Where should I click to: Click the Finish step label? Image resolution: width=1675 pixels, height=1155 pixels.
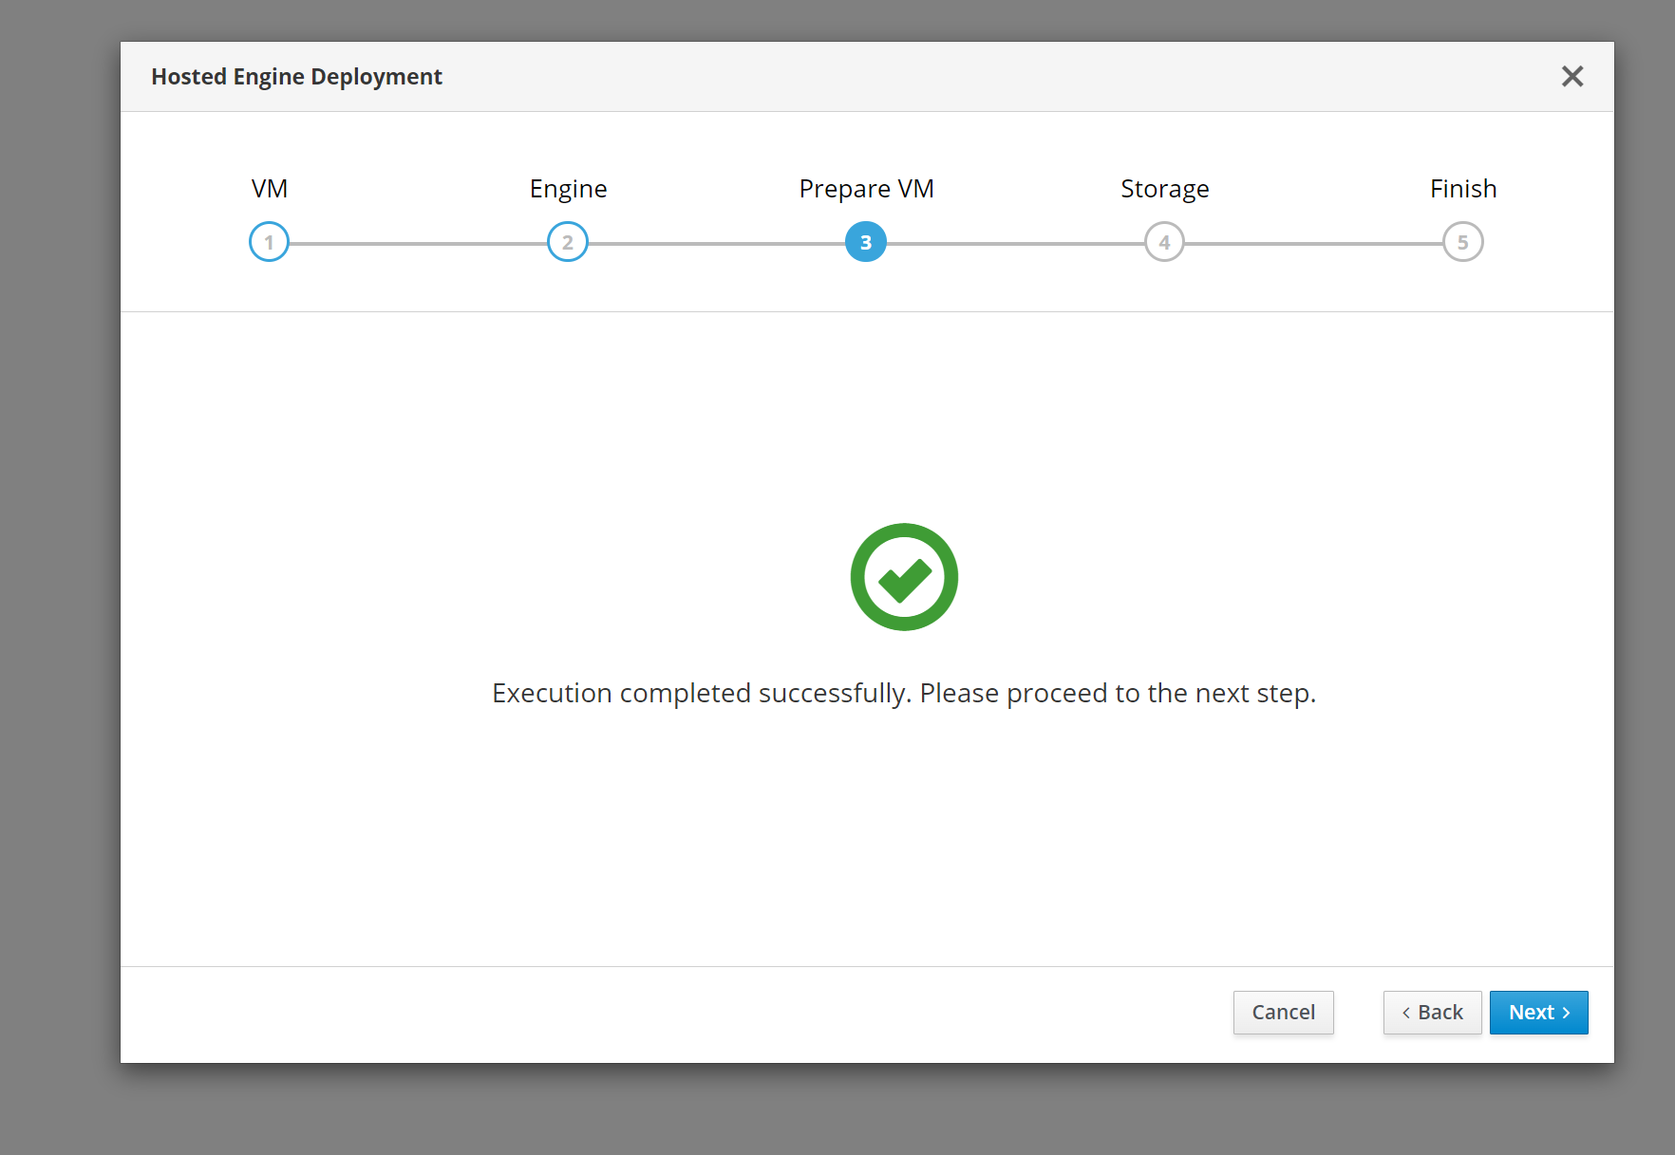point(1462,189)
